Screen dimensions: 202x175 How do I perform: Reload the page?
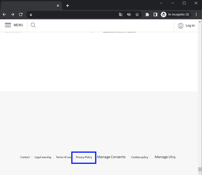click(x=21, y=14)
